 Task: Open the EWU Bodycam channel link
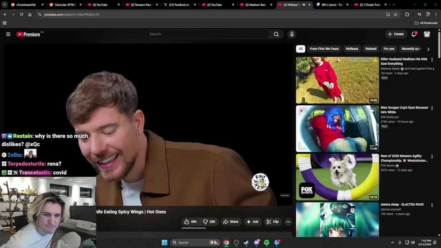(390, 117)
